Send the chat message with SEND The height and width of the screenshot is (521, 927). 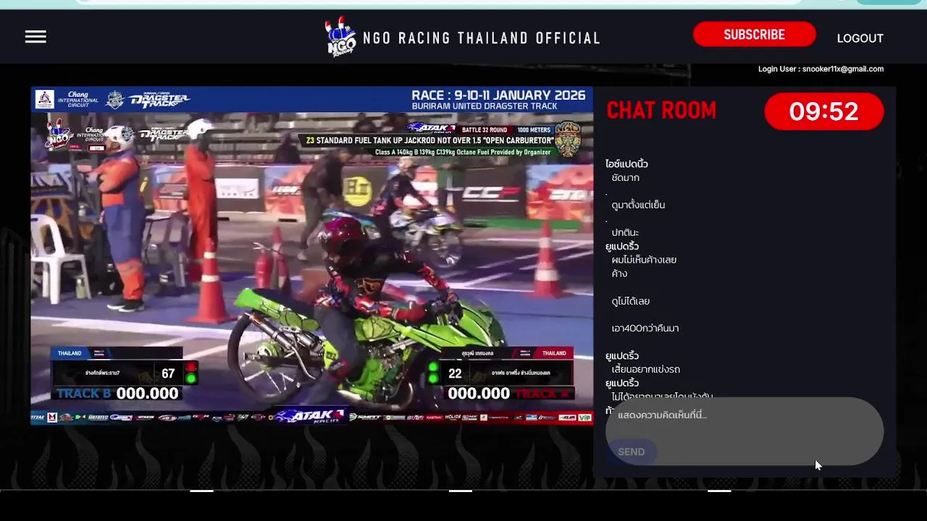(x=631, y=452)
